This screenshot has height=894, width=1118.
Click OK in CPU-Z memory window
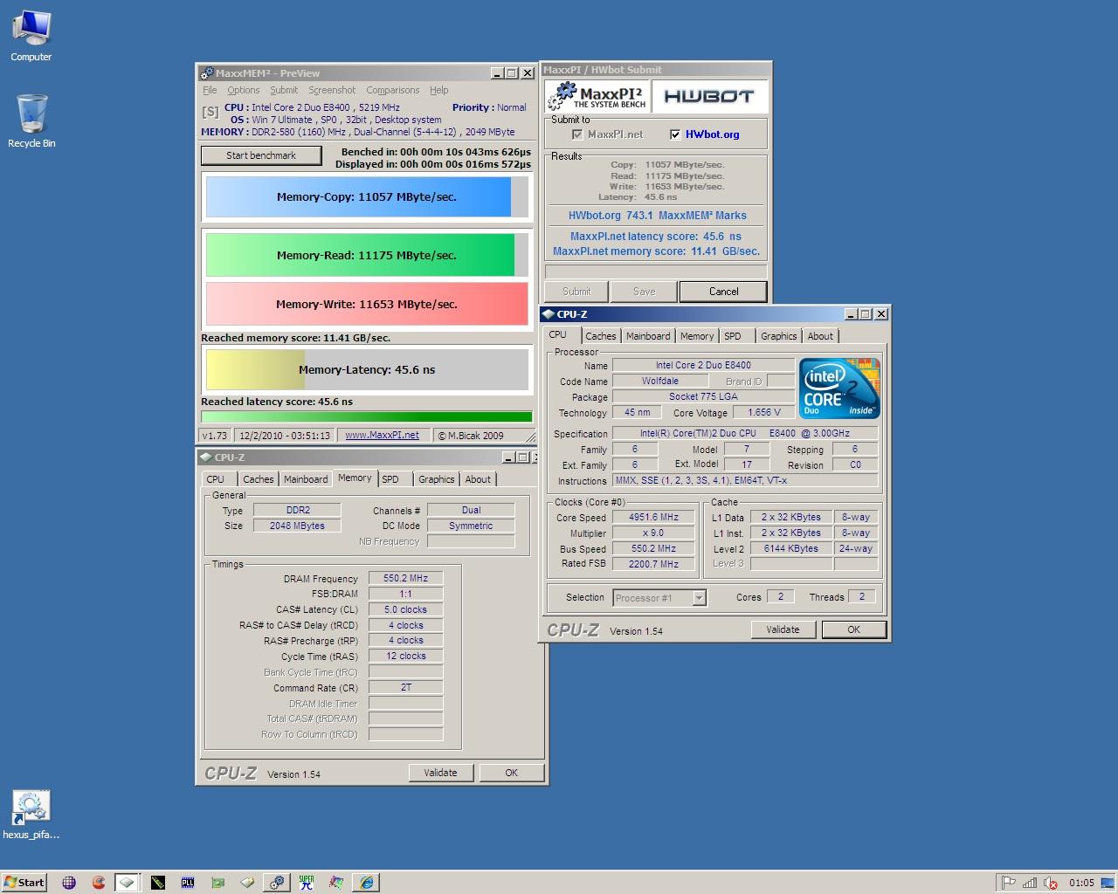(x=512, y=773)
